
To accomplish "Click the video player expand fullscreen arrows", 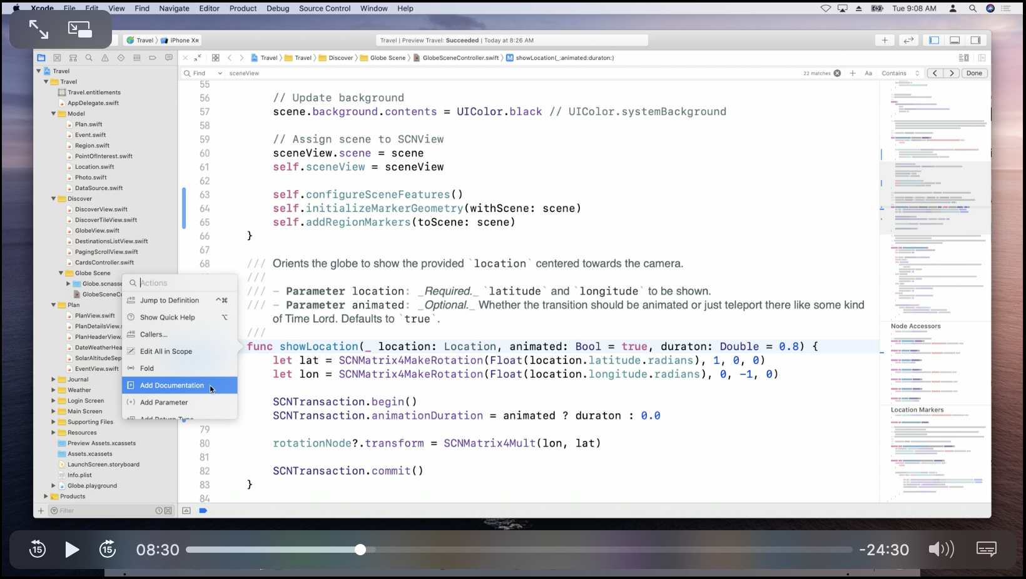I will pyautogui.click(x=39, y=29).
